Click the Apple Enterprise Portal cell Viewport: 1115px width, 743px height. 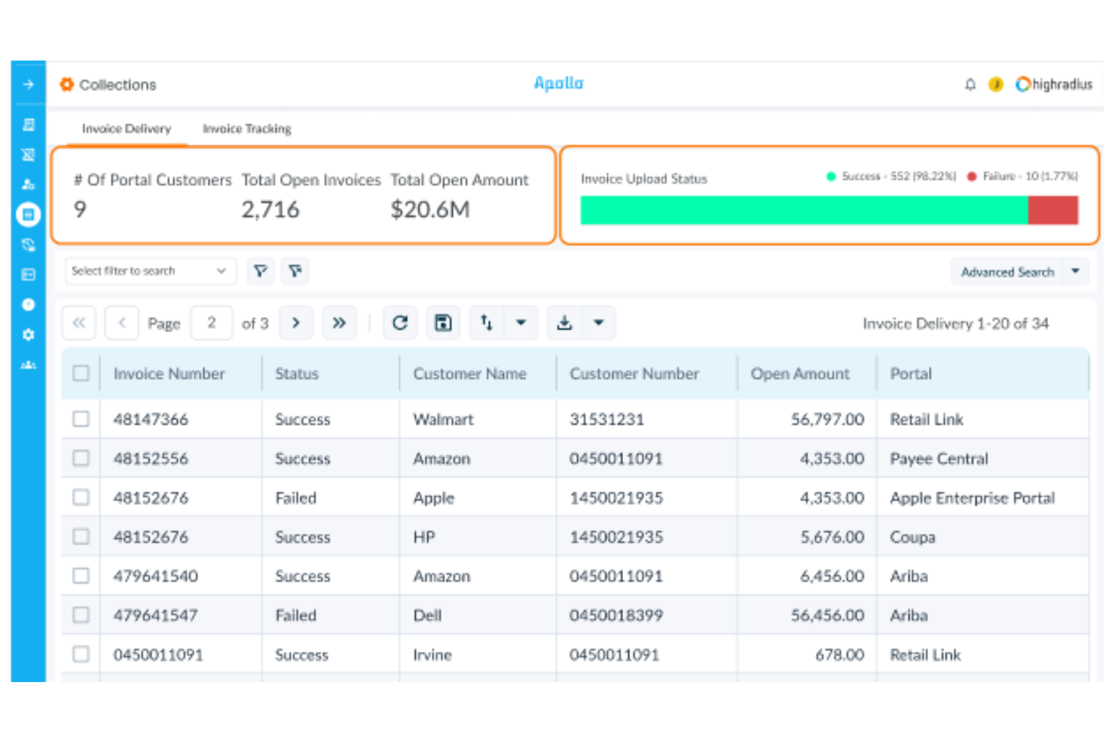(973, 498)
